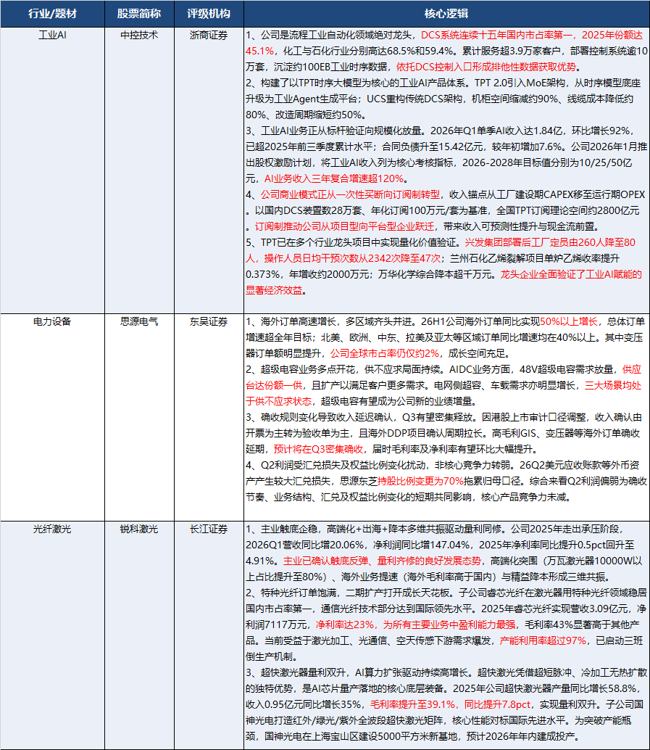650x750 pixels.
Task: Click the 股票简称 column header
Action: tap(139, 14)
